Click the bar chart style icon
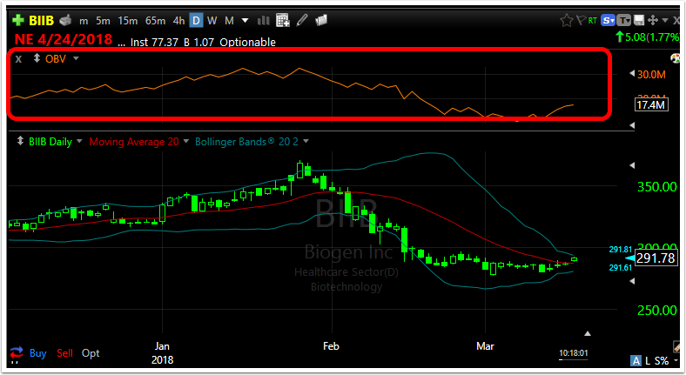Screen dimensions: 686x375 pos(264,20)
